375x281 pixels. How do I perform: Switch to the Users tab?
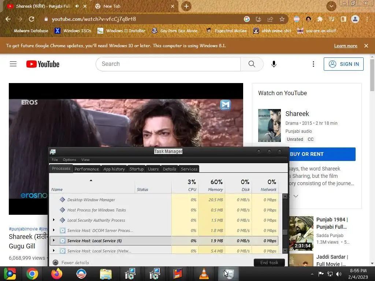[153, 169]
